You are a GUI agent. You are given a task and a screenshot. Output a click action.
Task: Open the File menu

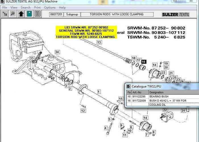pos(5,7)
